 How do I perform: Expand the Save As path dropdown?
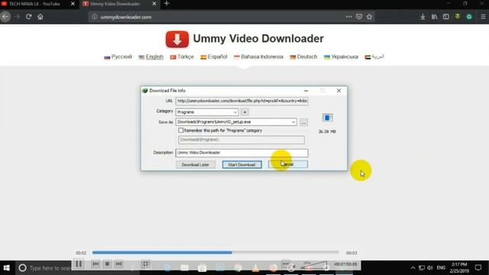(x=293, y=122)
